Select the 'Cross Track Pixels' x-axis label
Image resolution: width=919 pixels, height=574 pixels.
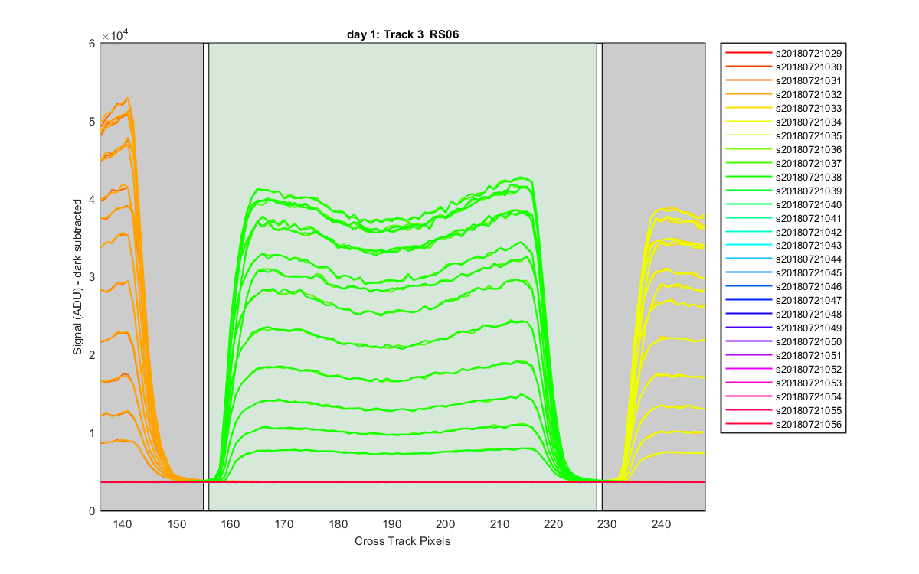tap(402, 541)
